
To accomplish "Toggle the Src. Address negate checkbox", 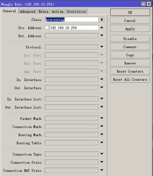I will pos(47,28).
